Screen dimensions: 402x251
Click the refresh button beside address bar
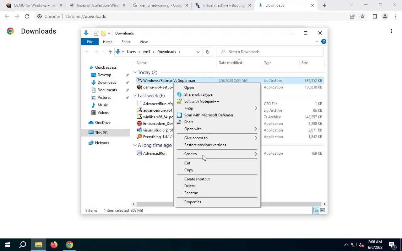click(207, 52)
